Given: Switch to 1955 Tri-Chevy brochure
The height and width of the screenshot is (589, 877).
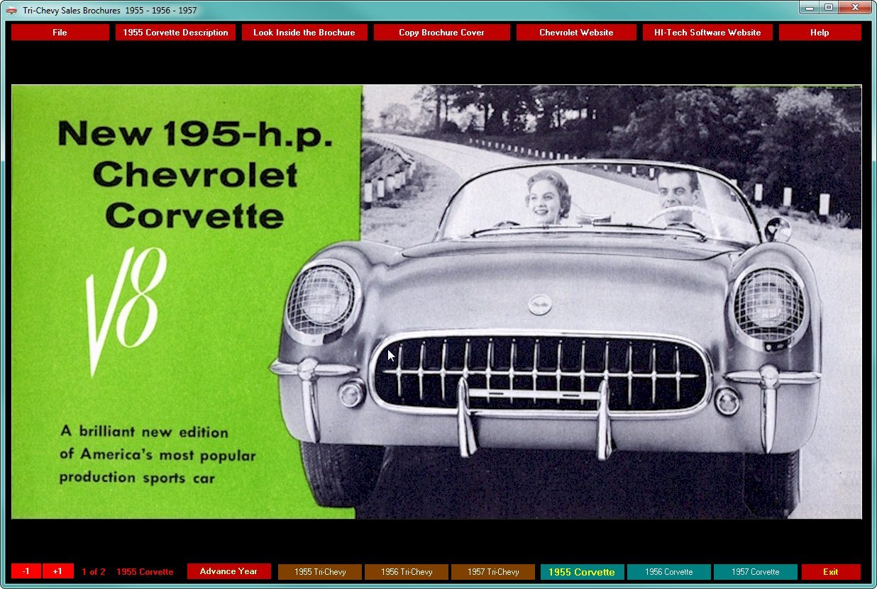Looking at the screenshot, I should click(x=320, y=572).
